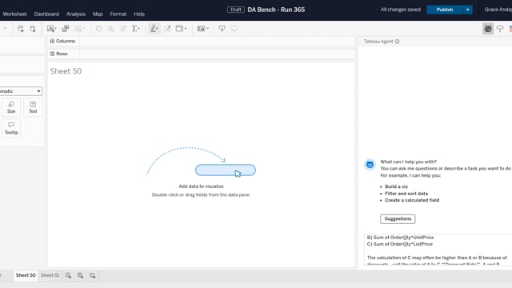
Task: Switch to the Sheet 51 tab
Action: click(50, 275)
